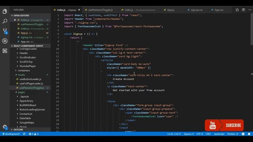Open the editor More Actions ellipsis
The image size is (253, 142).
[x=250, y=10]
